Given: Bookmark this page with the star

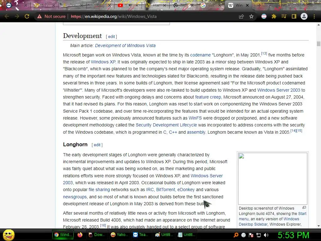Looking at the screenshot, I should 251,16.
